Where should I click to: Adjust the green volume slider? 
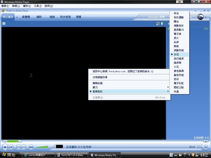pos(43,147)
